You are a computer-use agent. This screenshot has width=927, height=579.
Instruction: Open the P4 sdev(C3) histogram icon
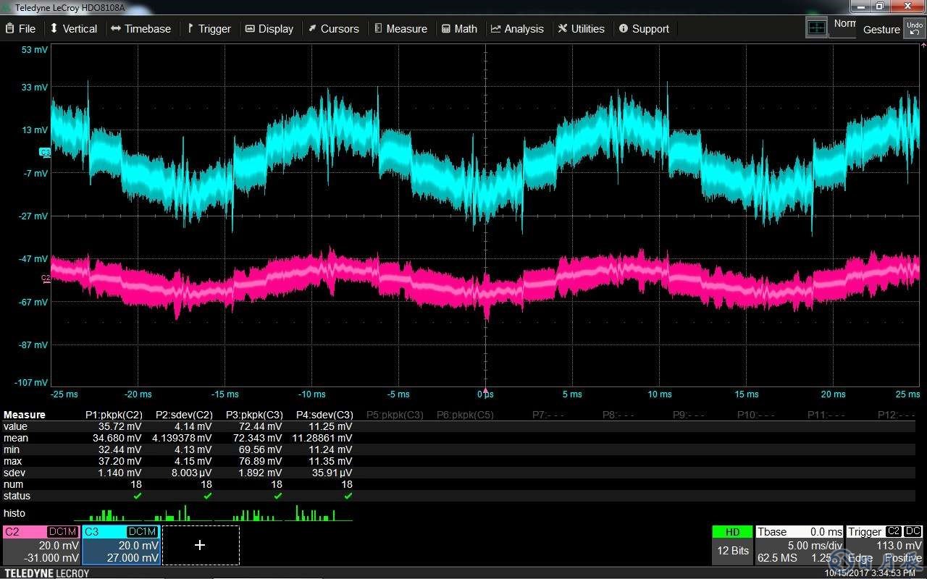pos(317,514)
